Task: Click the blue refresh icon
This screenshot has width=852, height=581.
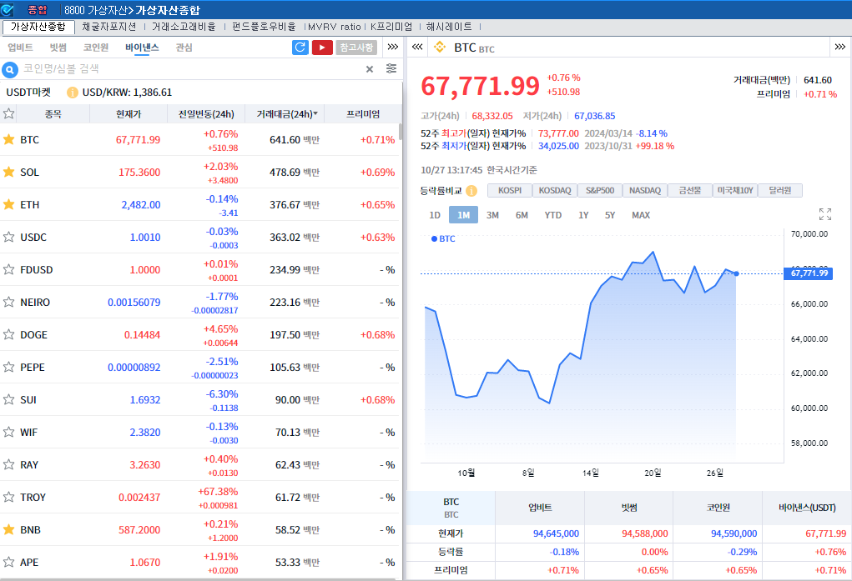Action: tap(300, 48)
